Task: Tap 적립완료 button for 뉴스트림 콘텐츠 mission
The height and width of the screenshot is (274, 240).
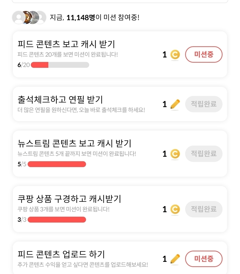Action: click(x=204, y=154)
